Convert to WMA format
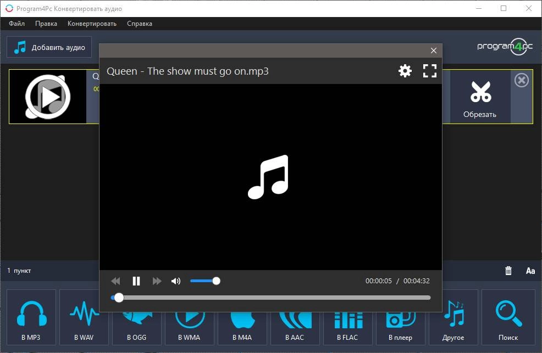542x353 pixels. [190, 328]
